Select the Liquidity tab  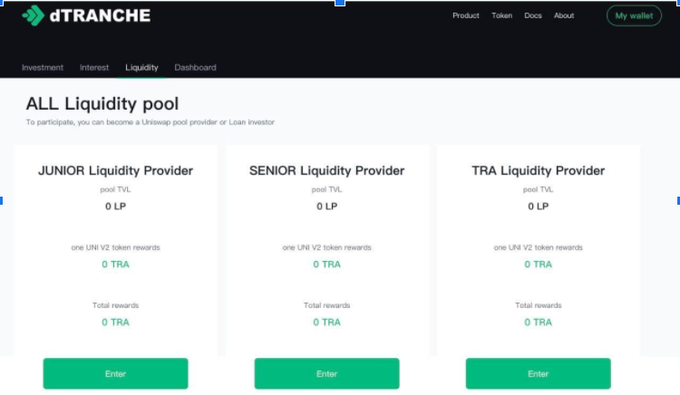point(141,68)
